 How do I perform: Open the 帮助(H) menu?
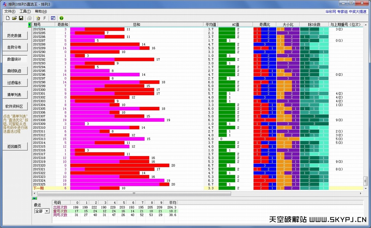pyautogui.click(x=41, y=11)
